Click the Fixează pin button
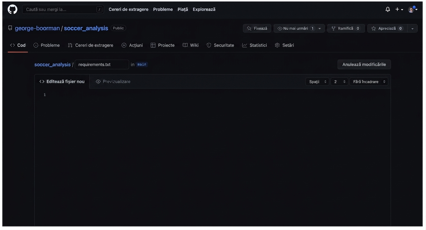The height and width of the screenshot is (230, 426). pos(257,28)
